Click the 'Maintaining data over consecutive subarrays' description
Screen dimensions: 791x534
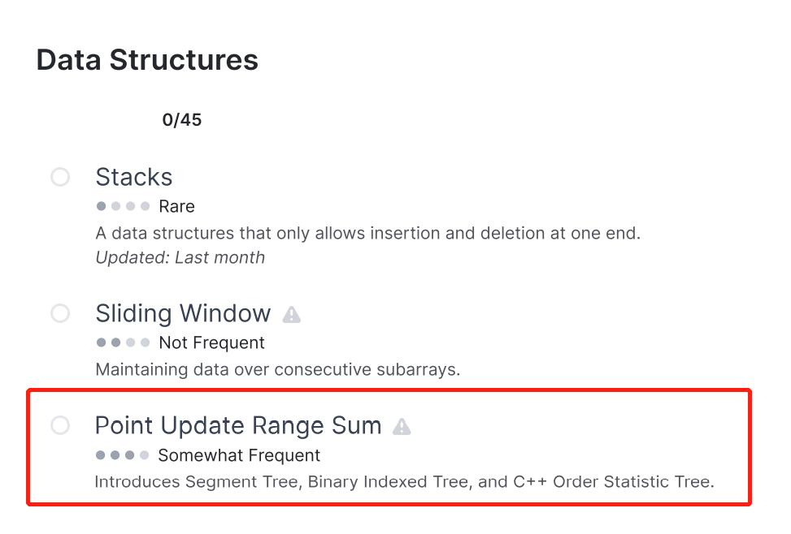[278, 369]
